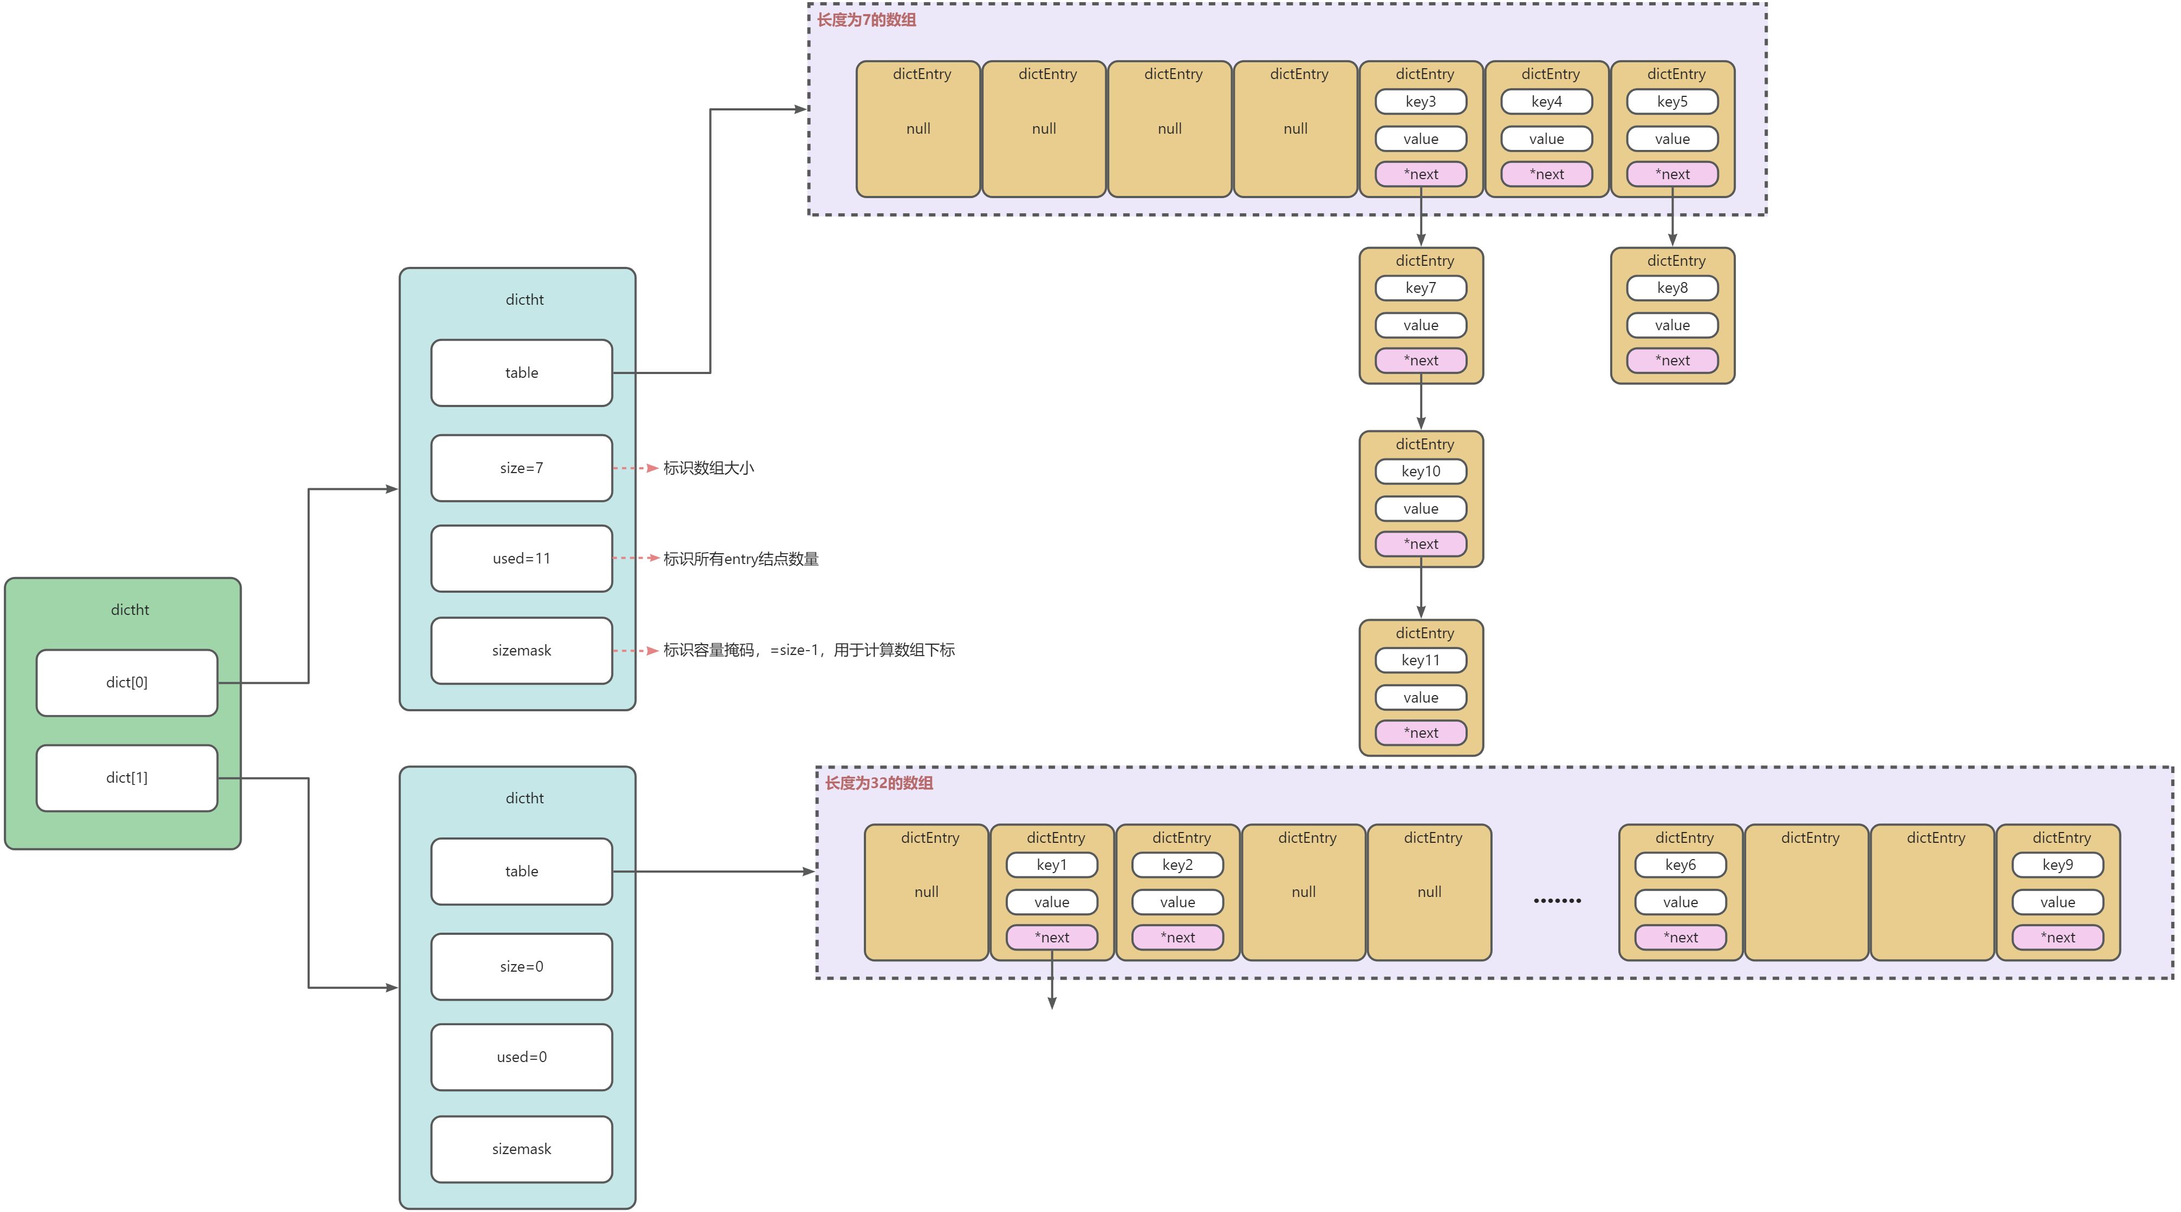Click the key11 entry label
Screen dimensions: 2181x1212
tap(1421, 660)
